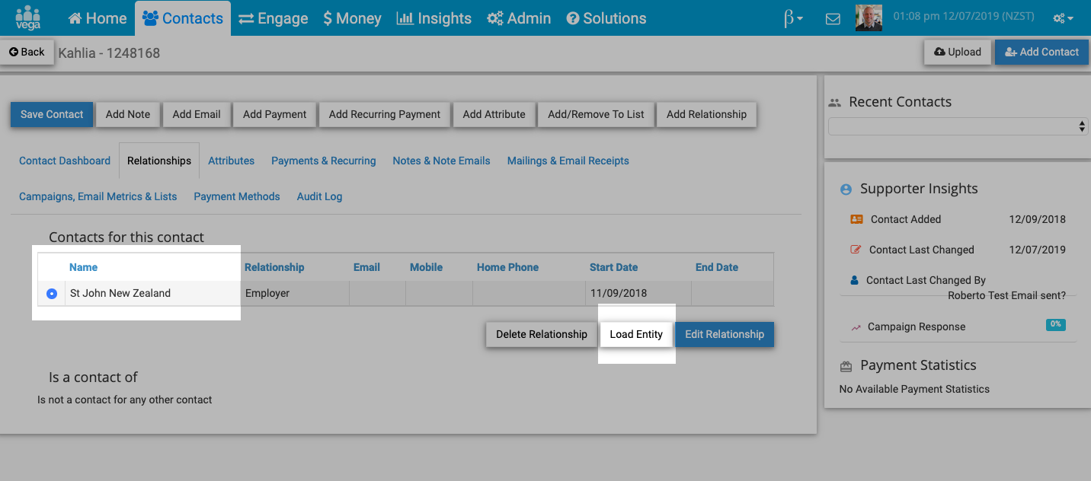Image resolution: width=1091 pixels, height=481 pixels.
Task: Click Delete Relationship button
Action: (542, 334)
